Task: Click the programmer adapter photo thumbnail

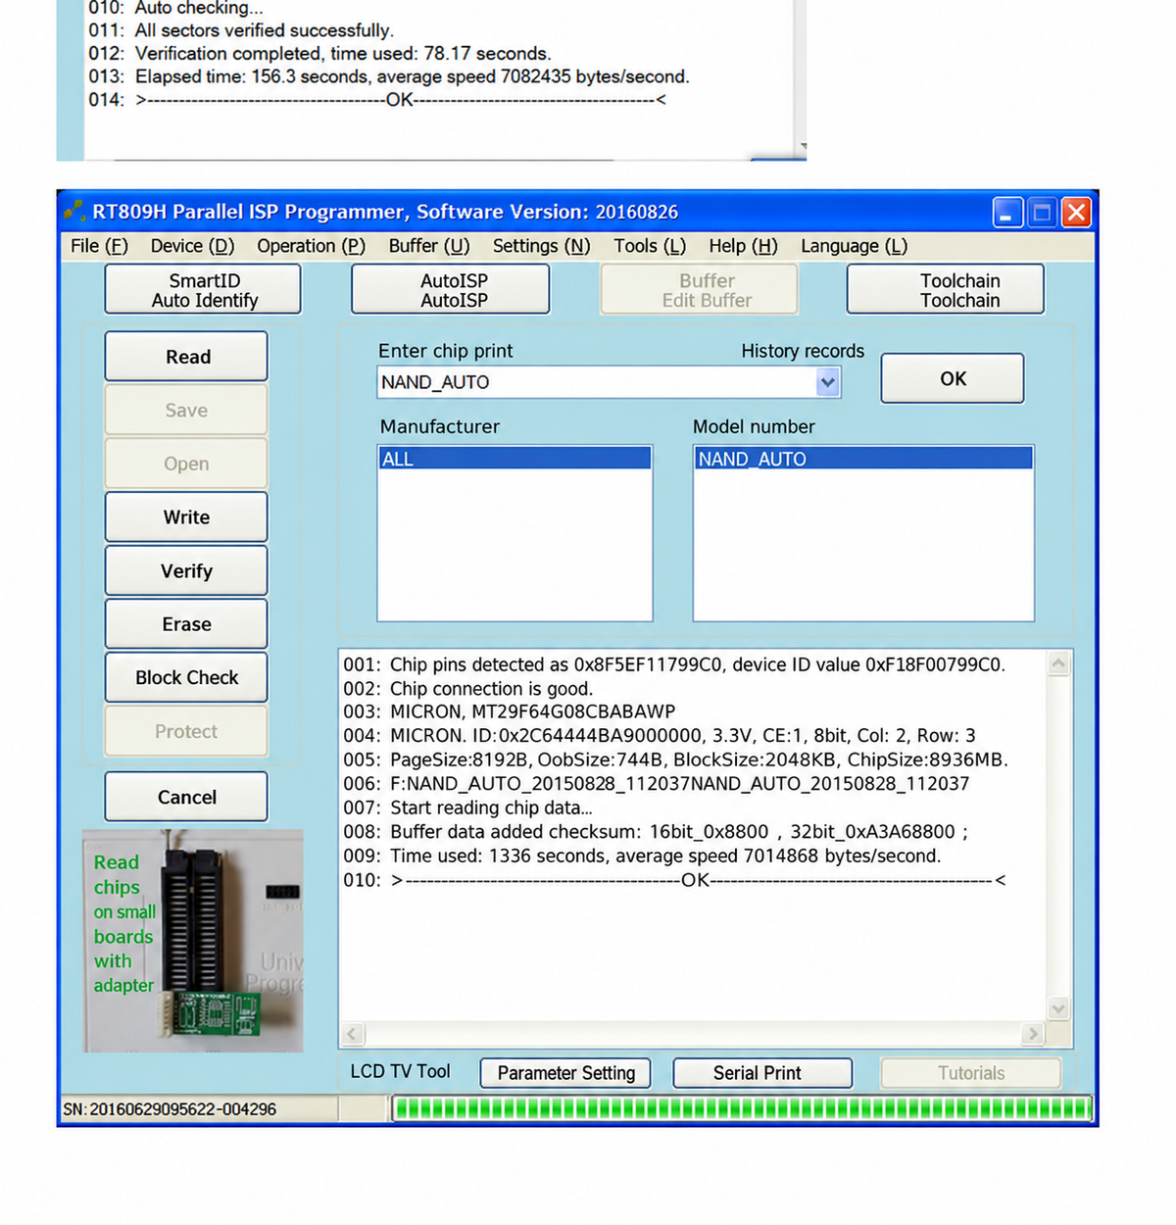Action: (x=193, y=941)
